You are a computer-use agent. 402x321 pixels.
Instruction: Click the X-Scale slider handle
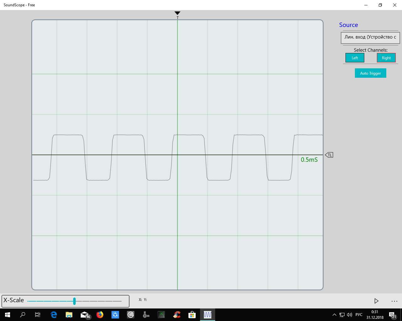pos(74,301)
